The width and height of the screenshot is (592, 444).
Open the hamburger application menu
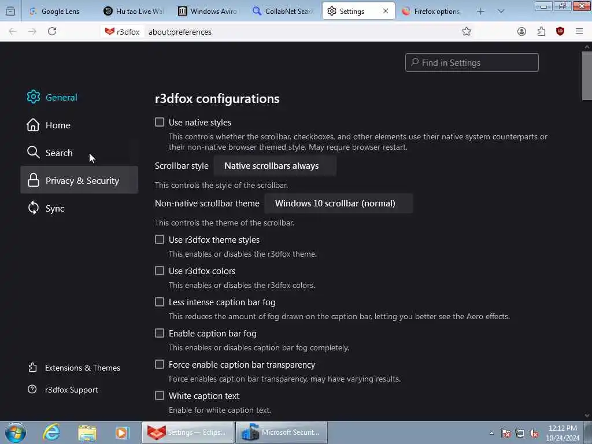(579, 31)
